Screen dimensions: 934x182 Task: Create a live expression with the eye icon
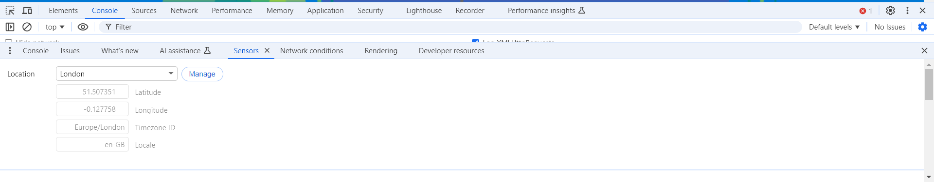point(83,27)
